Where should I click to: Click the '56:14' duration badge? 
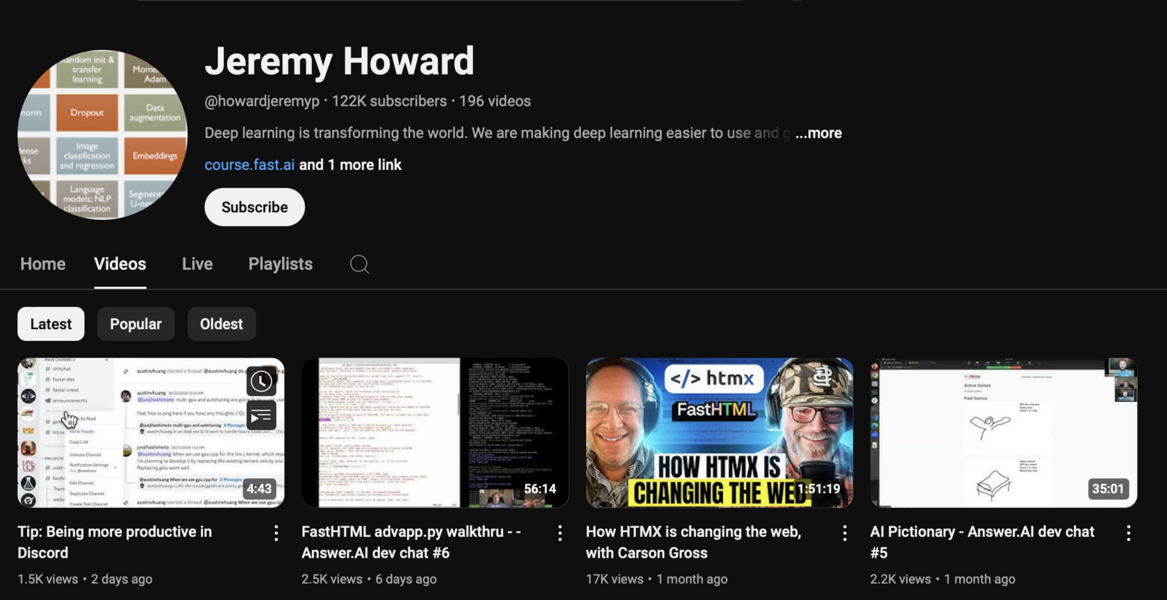(540, 489)
